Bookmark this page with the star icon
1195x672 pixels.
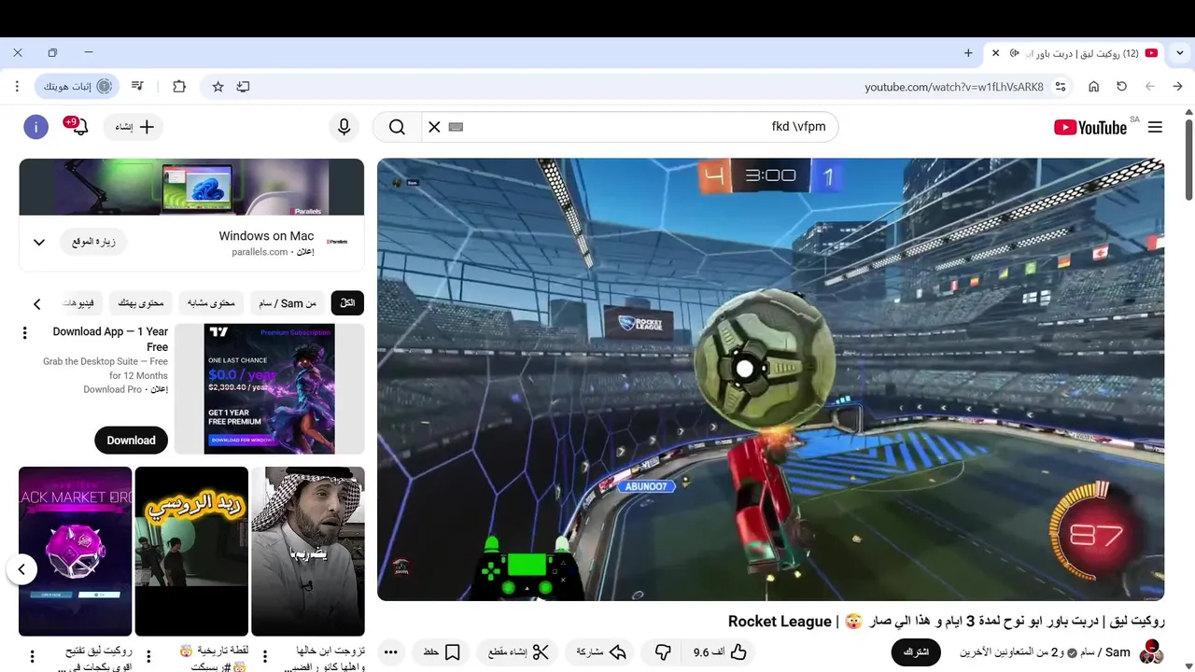(218, 87)
